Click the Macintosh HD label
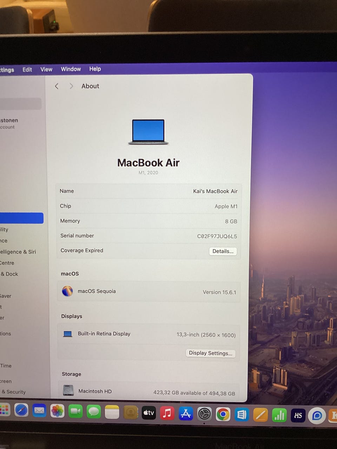Image resolution: width=337 pixels, height=449 pixels. pos(95,391)
